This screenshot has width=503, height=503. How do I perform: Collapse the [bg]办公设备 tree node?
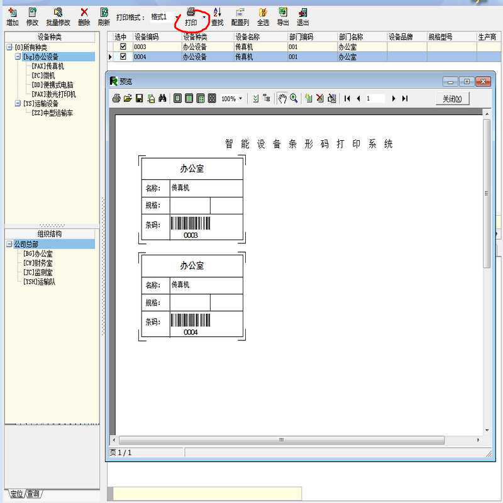point(18,57)
